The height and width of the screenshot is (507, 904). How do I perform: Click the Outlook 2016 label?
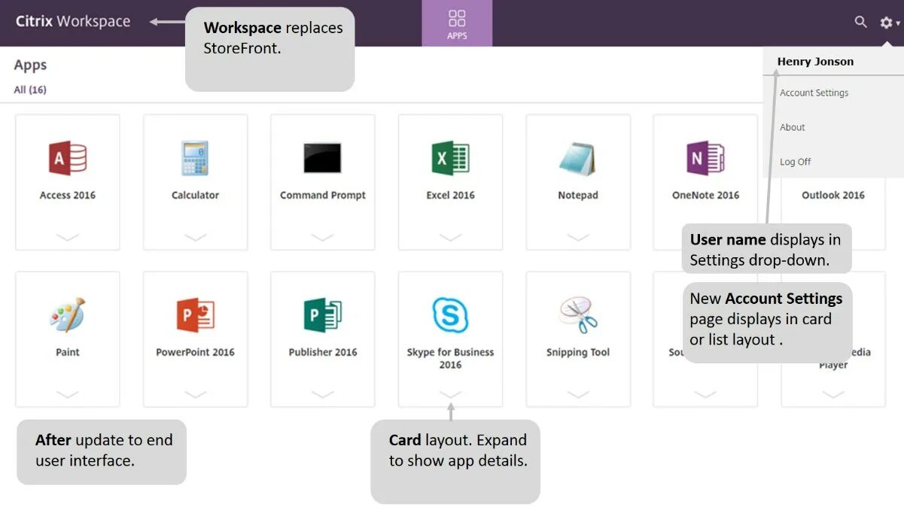(x=832, y=195)
